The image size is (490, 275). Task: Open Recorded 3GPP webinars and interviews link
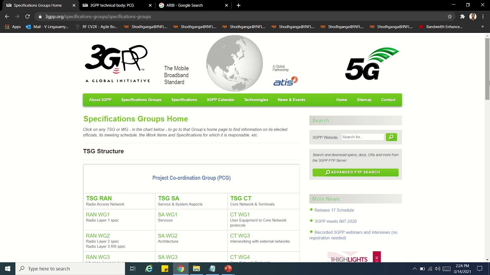pyautogui.click(x=353, y=235)
